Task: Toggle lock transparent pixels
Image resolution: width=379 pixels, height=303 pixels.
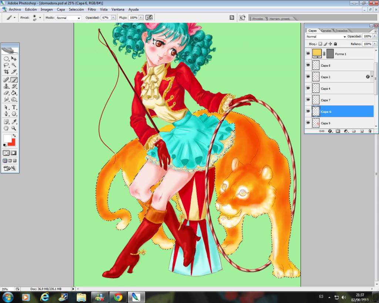Action: [x=320, y=44]
